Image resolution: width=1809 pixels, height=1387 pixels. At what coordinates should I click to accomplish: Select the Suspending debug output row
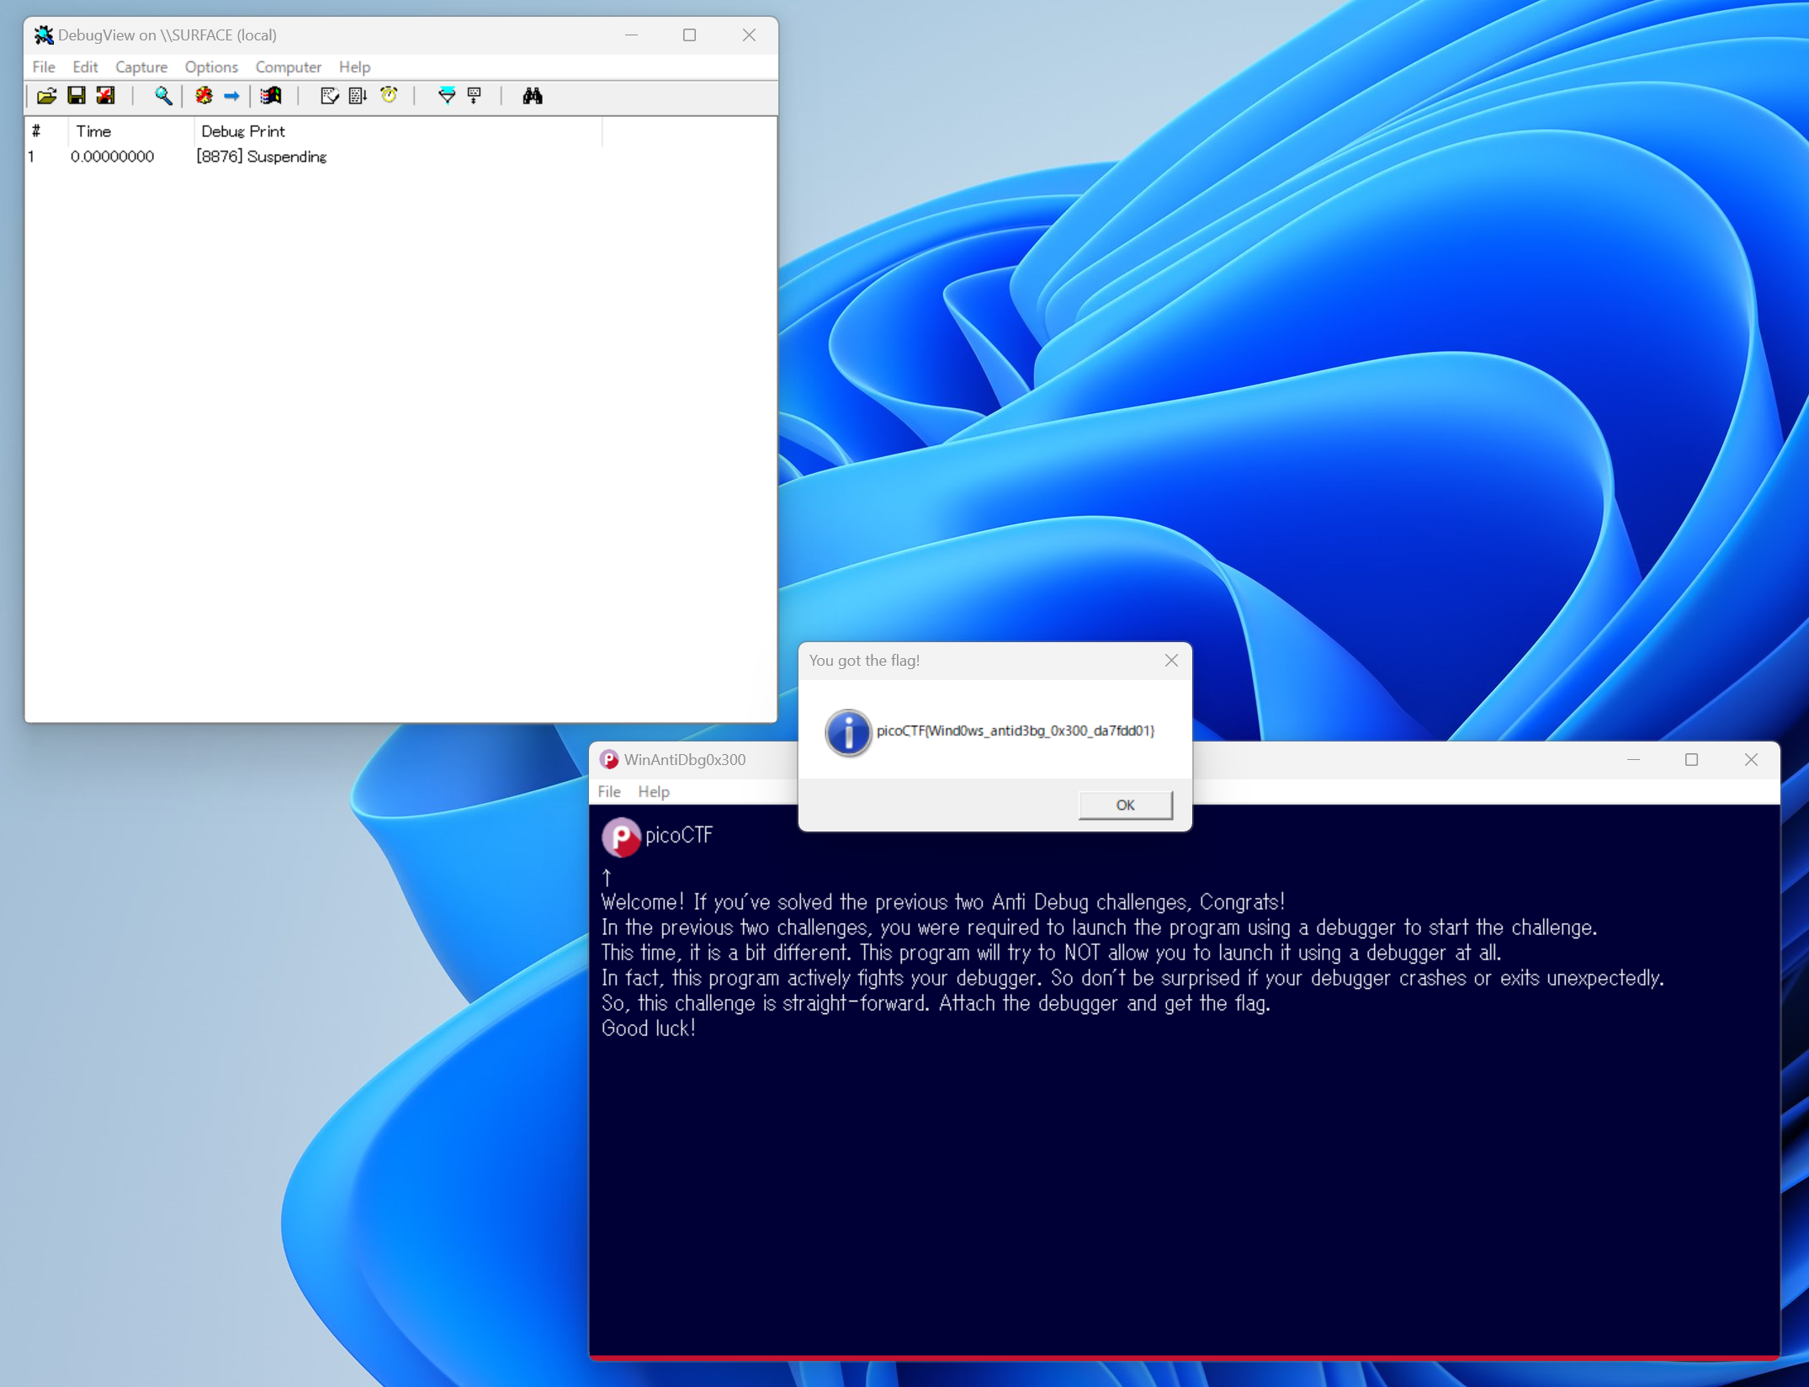261,157
